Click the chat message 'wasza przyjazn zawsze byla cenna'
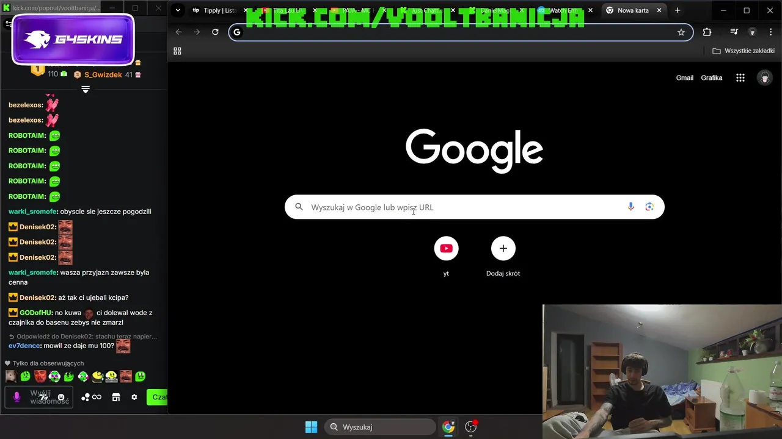The image size is (782, 439). coord(79,277)
